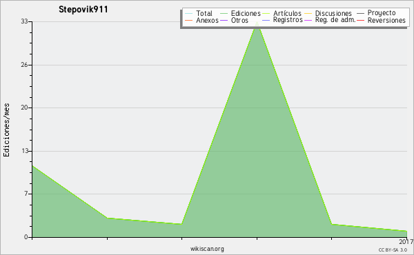This screenshot has width=414, height=255.
Task: Click the Proyecto legend entry
Action: click(376, 13)
